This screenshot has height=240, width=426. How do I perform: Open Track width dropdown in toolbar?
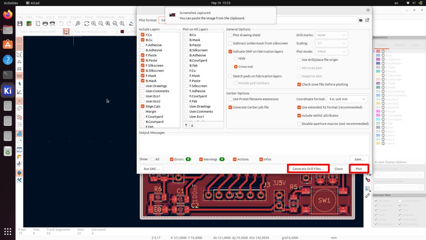39,32
